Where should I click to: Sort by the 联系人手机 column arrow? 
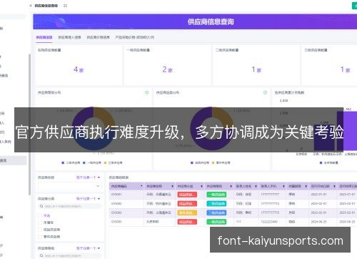click(283, 186)
